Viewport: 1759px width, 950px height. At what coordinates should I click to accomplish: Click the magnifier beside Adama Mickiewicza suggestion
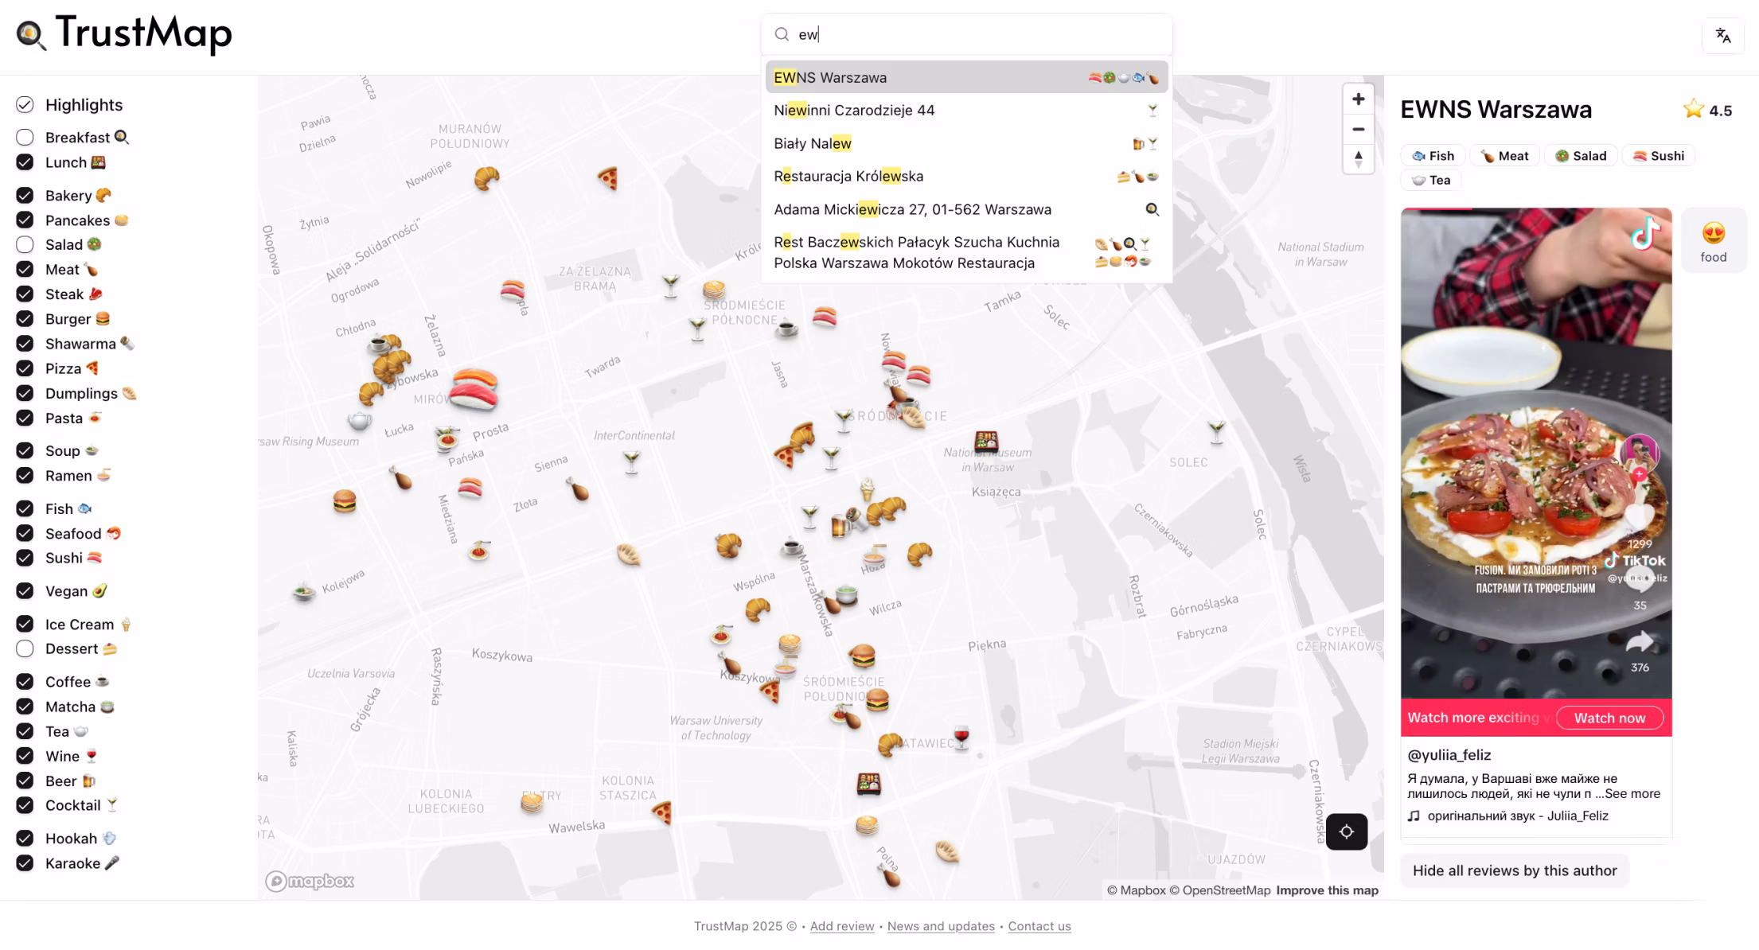[x=1153, y=209]
